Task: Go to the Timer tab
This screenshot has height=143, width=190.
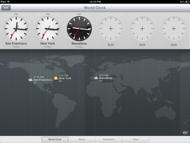Action: tap(135, 139)
